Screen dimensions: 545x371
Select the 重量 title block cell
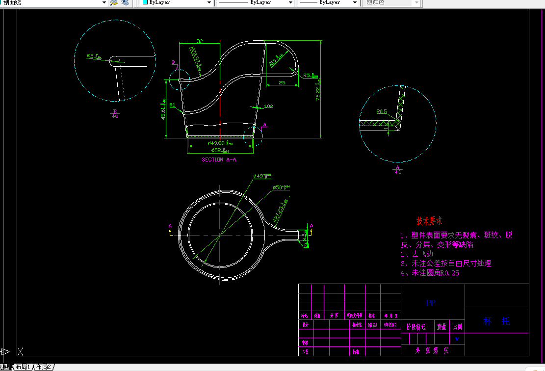(442, 327)
